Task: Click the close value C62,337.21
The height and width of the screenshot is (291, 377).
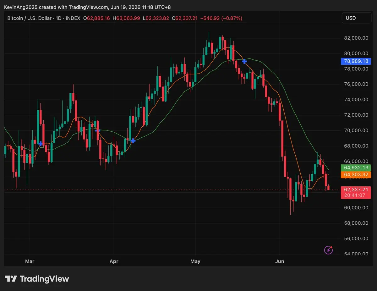Action: tap(185, 18)
